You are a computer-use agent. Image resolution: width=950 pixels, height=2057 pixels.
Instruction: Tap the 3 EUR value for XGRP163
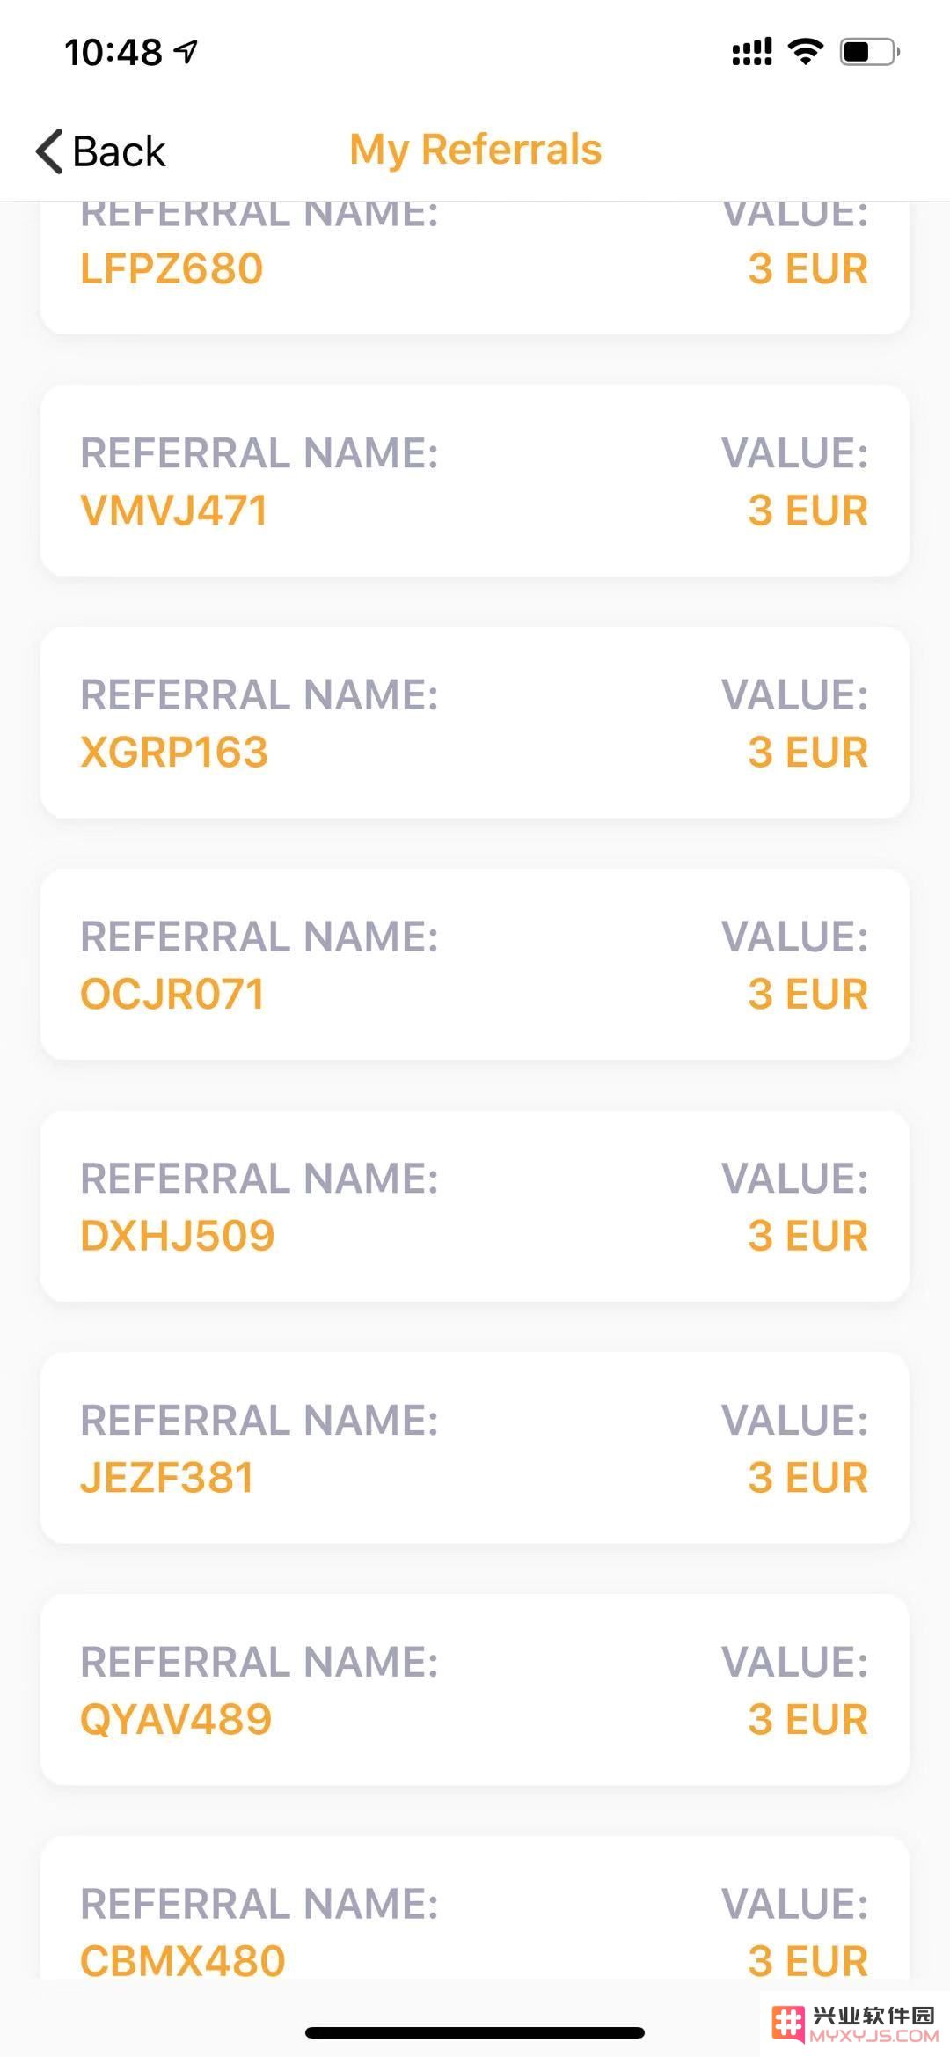click(807, 753)
